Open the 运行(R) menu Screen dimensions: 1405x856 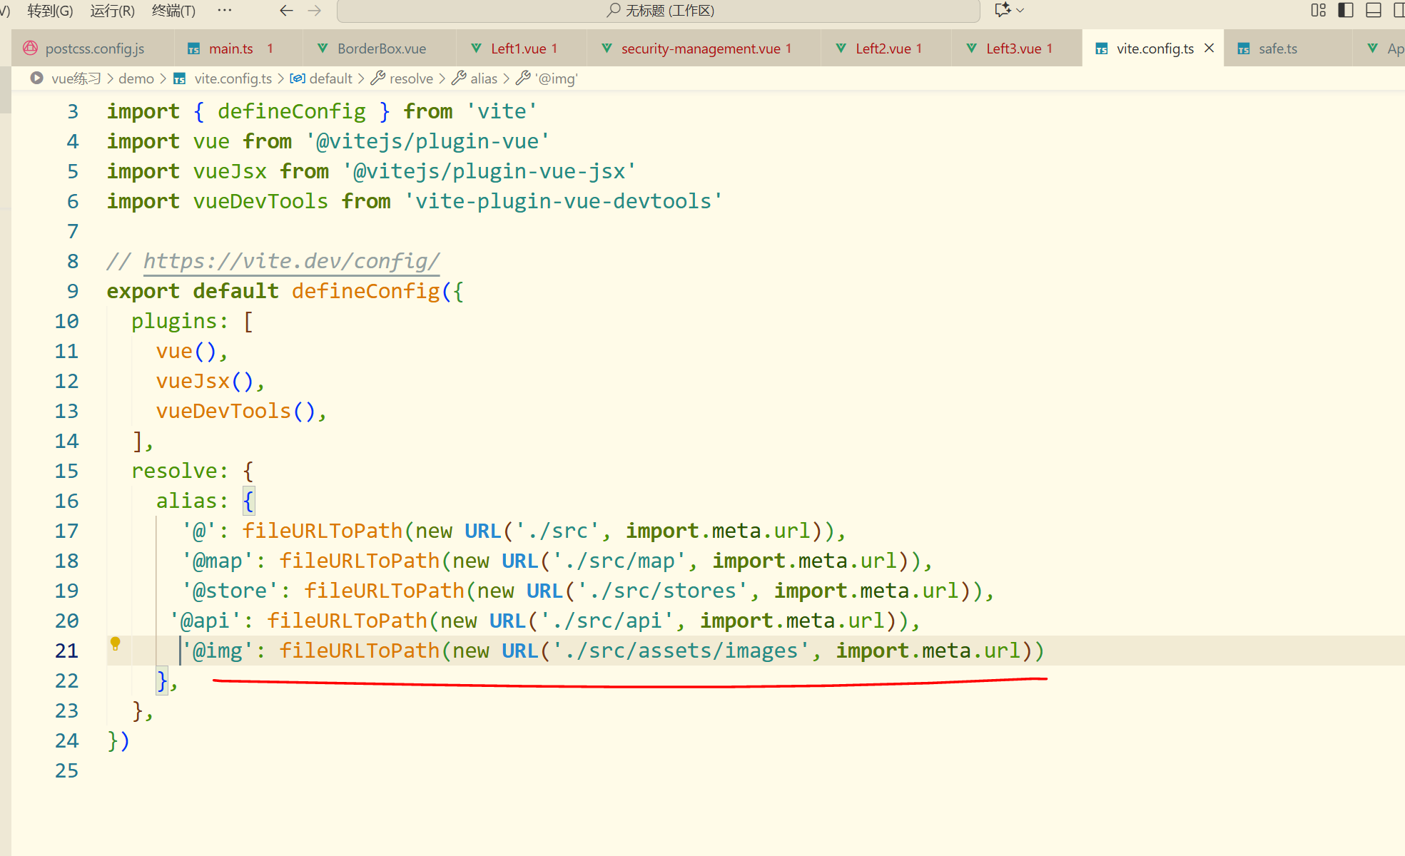pyautogui.click(x=112, y=11)
